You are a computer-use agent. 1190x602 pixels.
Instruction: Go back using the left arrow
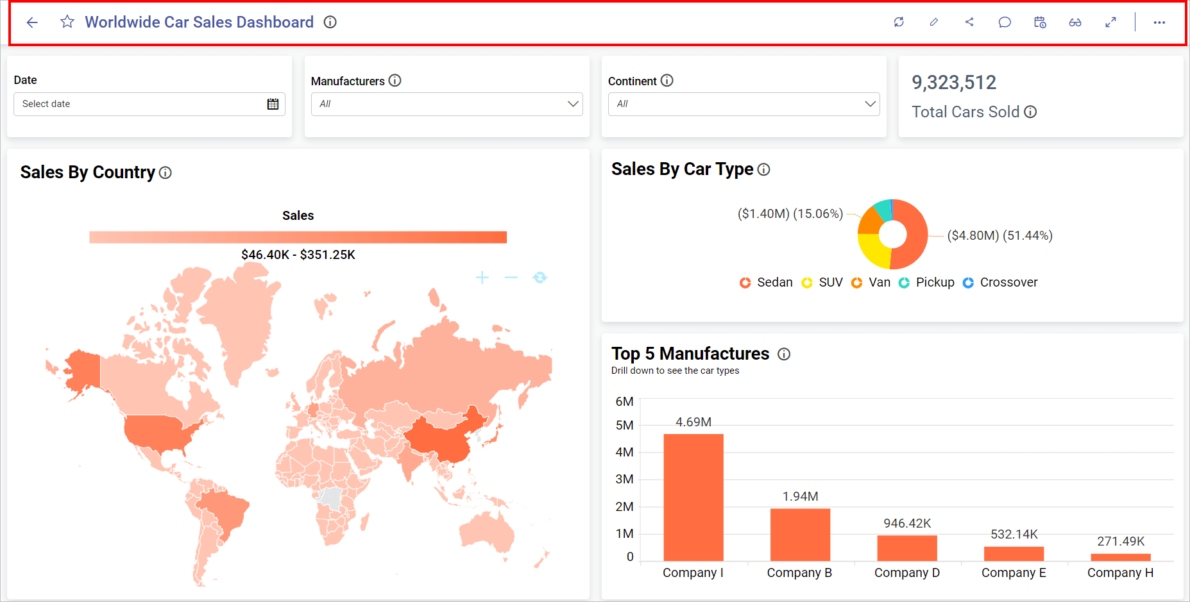[32, 22]
